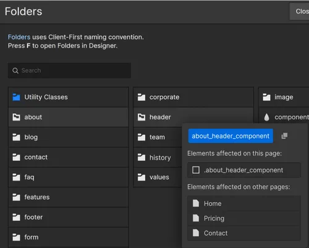Click the open folder icon for about
Image resolution: width=309 pixels, height=248 pixels.
16,117
